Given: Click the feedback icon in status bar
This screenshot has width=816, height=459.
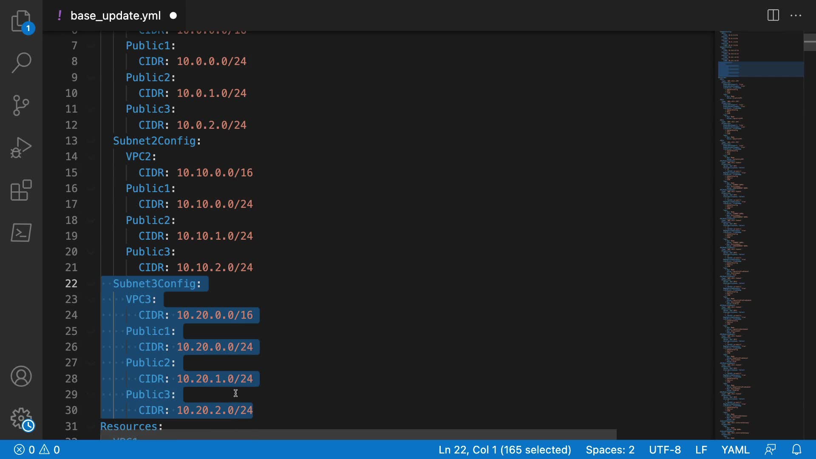Looking at the screenshot, I should (770, 450).
